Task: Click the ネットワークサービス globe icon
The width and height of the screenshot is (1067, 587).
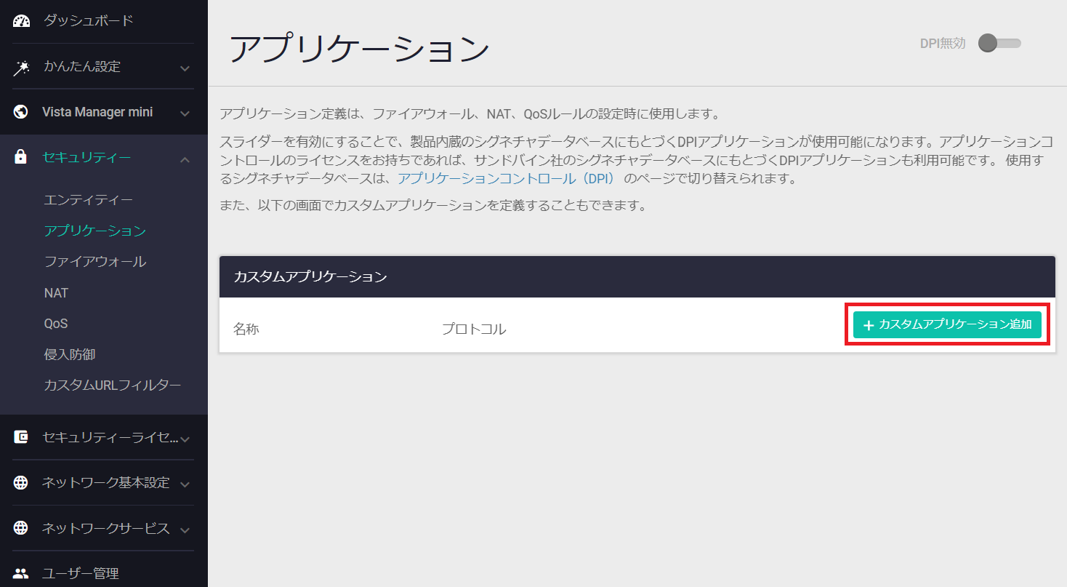Action: click(21, 528)
